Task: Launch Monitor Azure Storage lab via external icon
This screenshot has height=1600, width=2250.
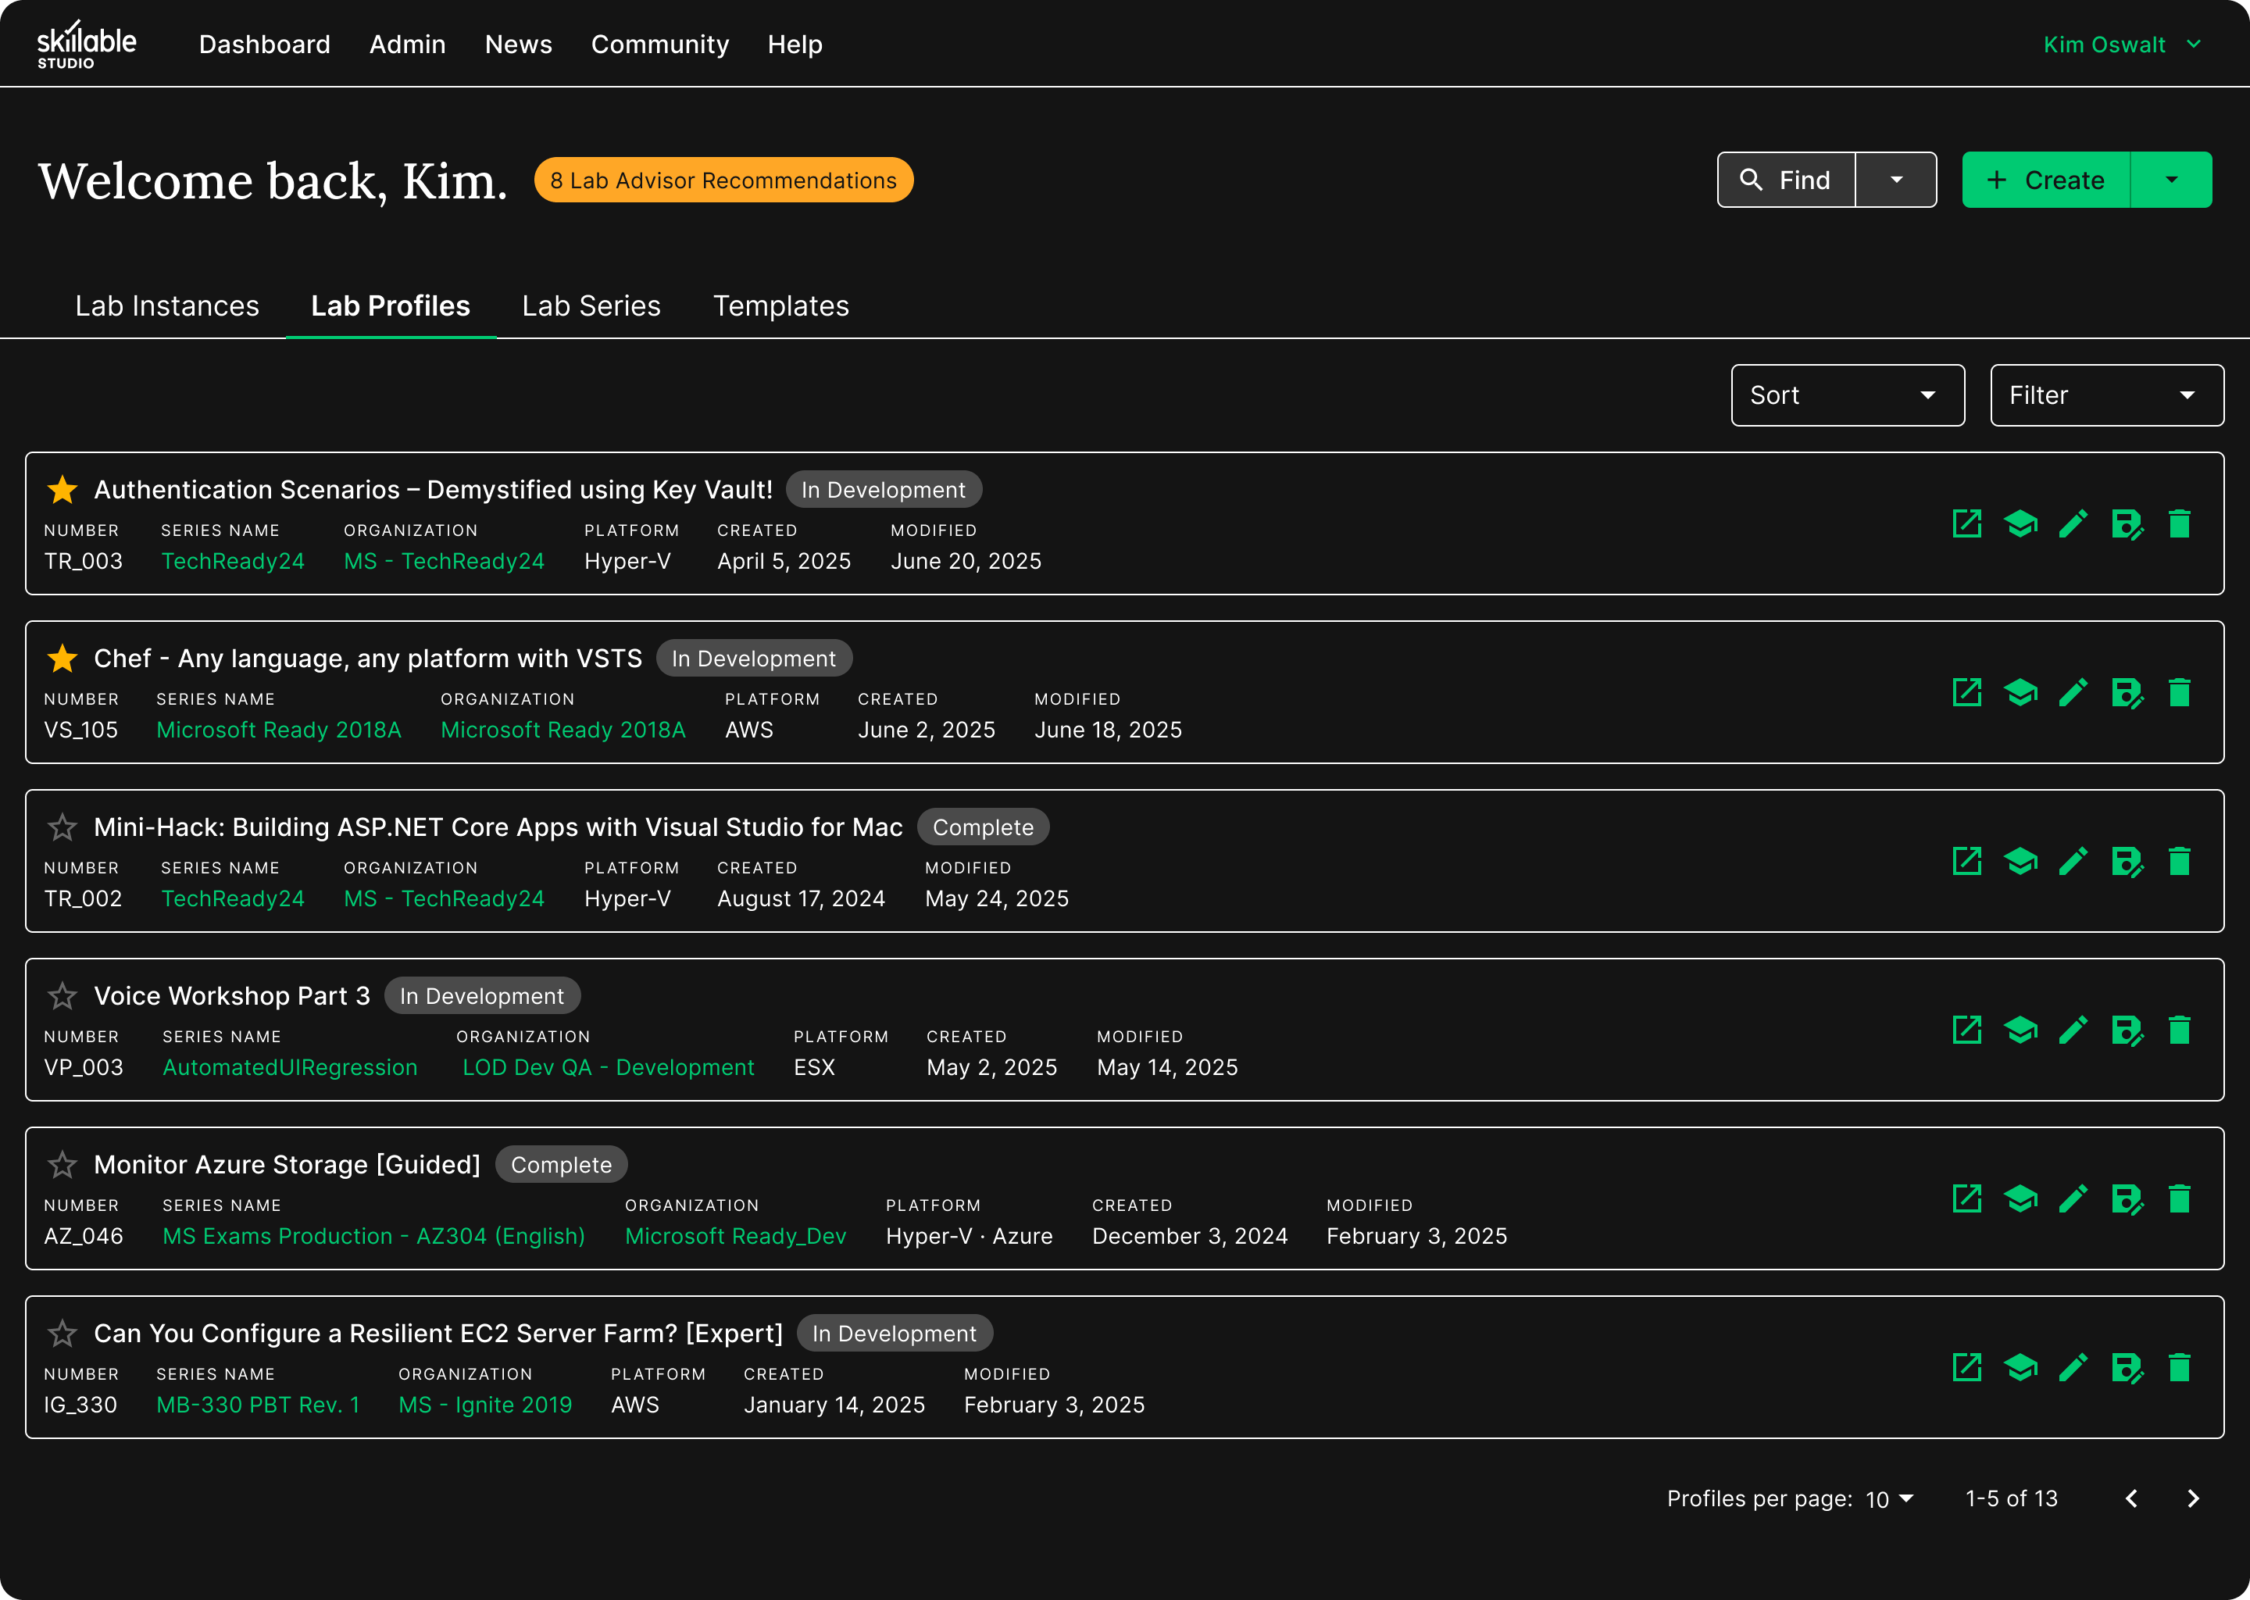Action: click(1967, 1199)
